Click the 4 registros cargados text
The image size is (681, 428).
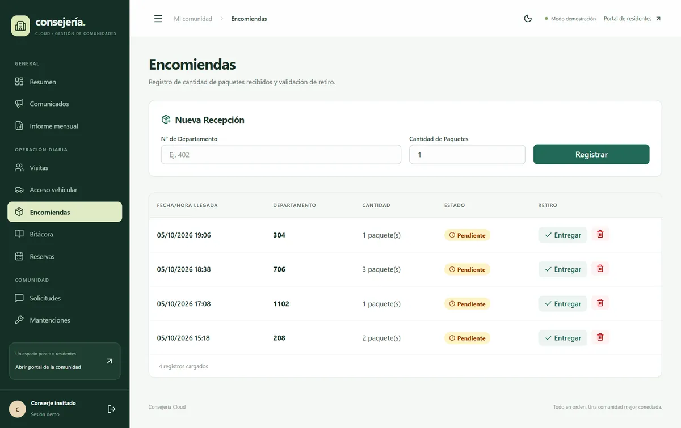(x=183, y=366)
